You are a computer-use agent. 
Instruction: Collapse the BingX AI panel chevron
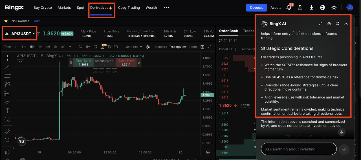coord(346,24)
